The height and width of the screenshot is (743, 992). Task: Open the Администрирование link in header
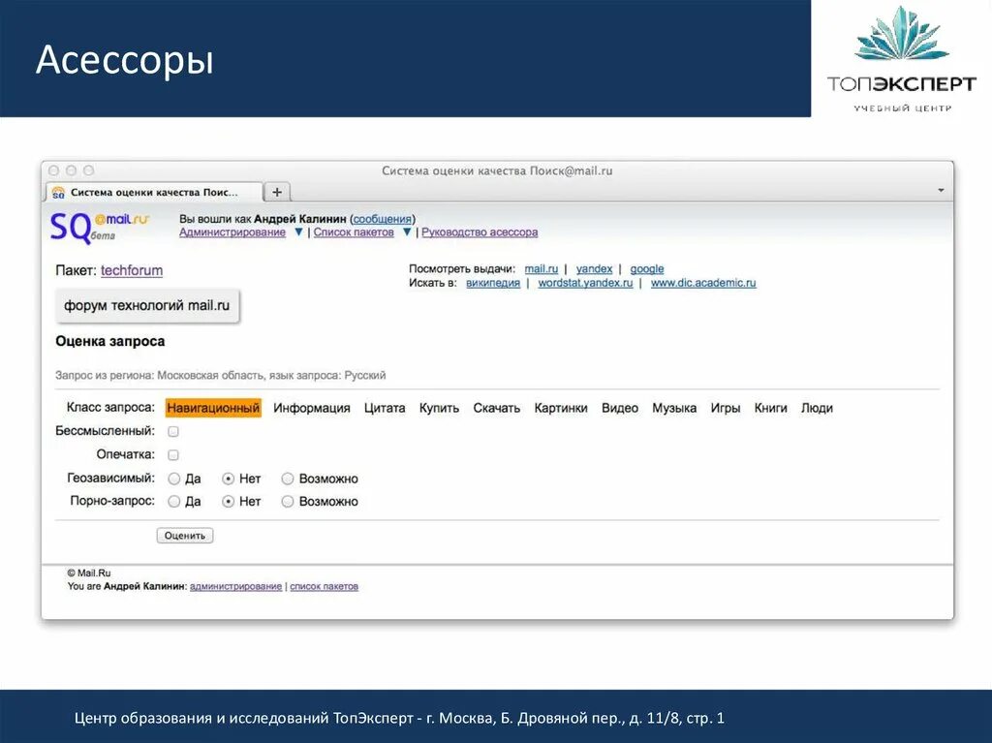(232, 232)
